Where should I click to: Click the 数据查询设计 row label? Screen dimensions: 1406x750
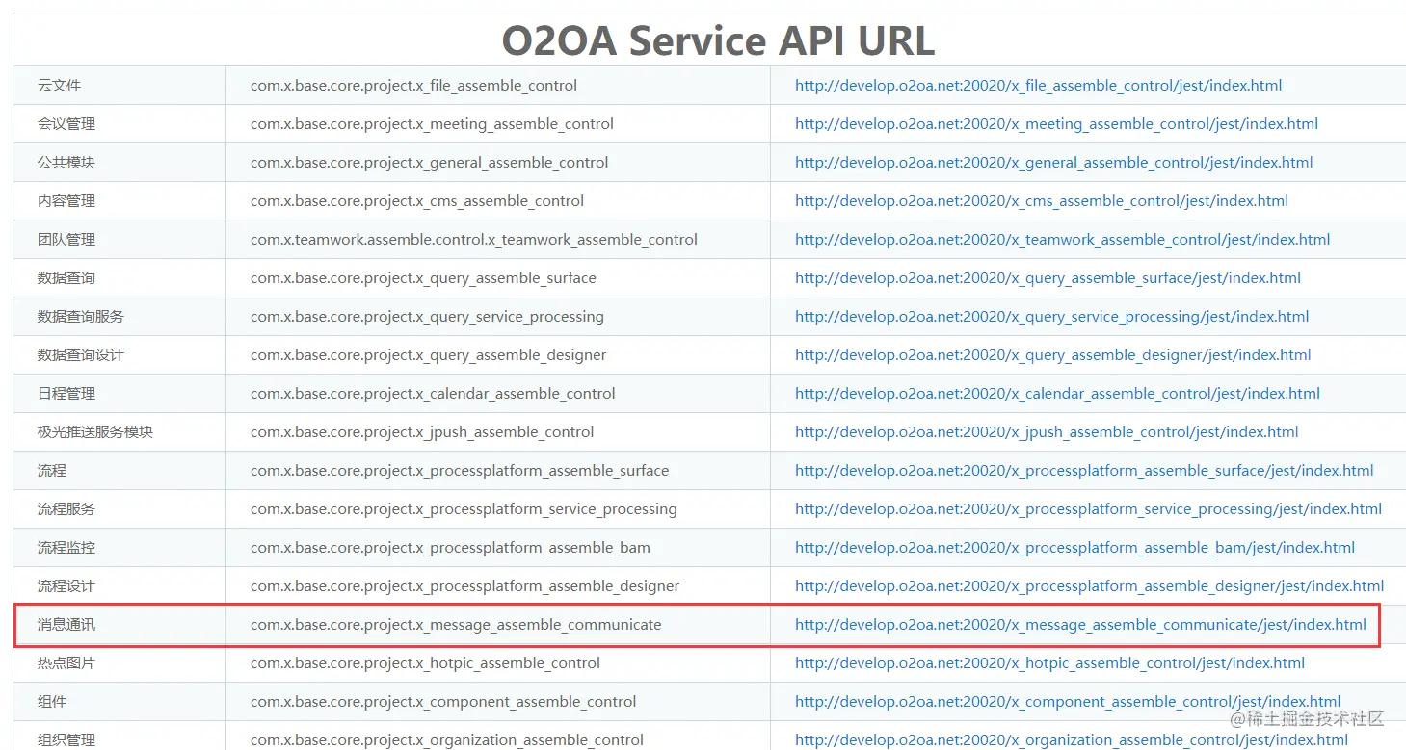coord(81,355)
